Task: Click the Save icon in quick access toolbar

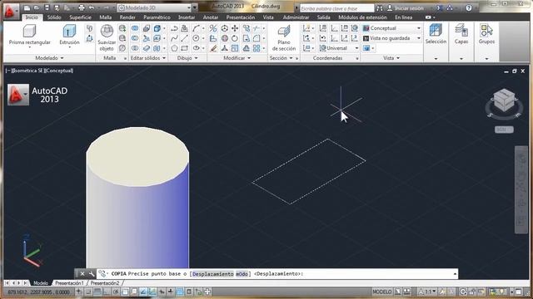Action: (47, 7)
